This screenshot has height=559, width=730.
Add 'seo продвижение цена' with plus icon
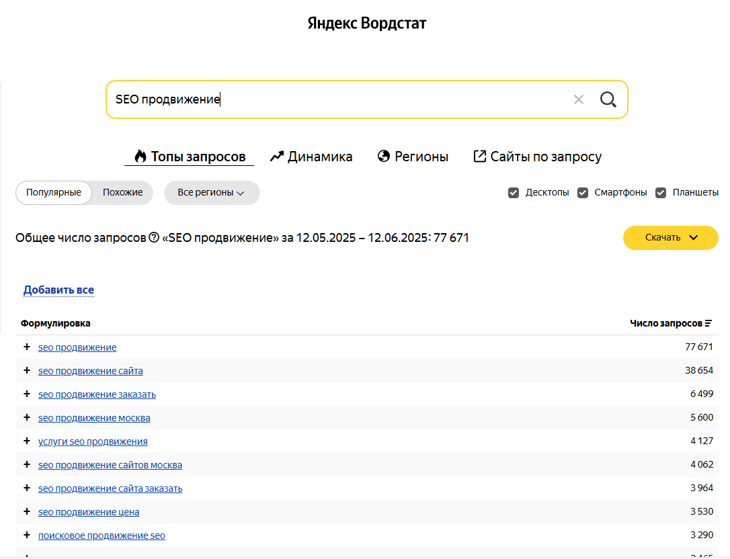[26, 511]
